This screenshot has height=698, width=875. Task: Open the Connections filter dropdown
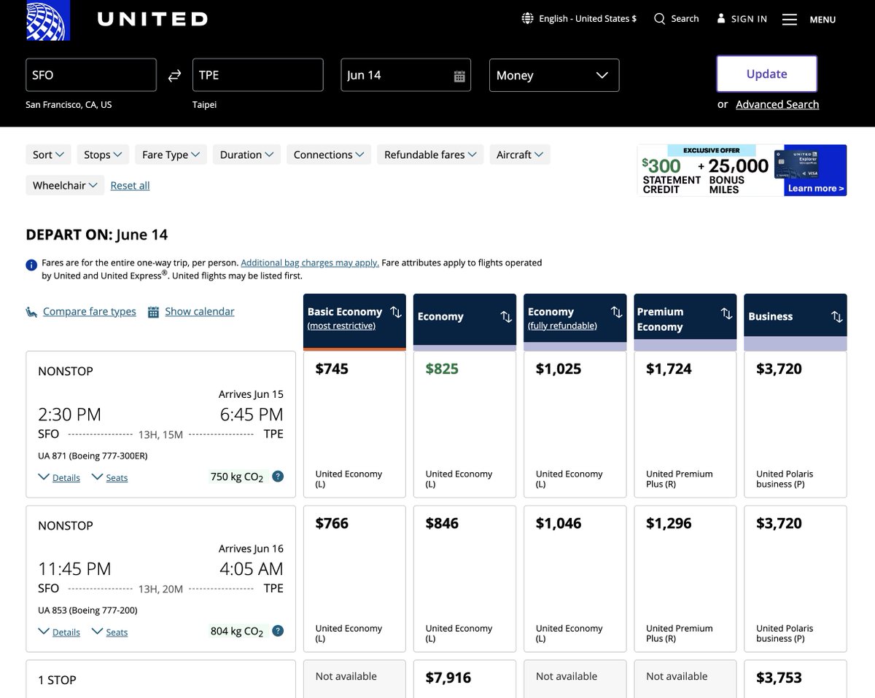329,154
